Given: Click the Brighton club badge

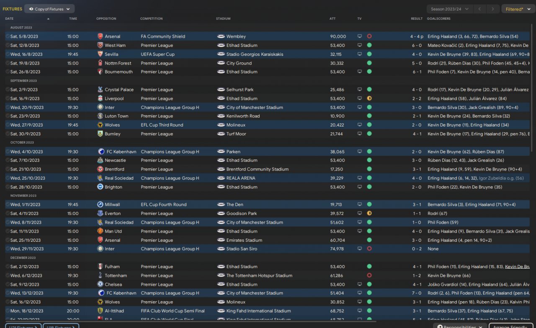Looking at the screenshot, I should coord(100,187).
